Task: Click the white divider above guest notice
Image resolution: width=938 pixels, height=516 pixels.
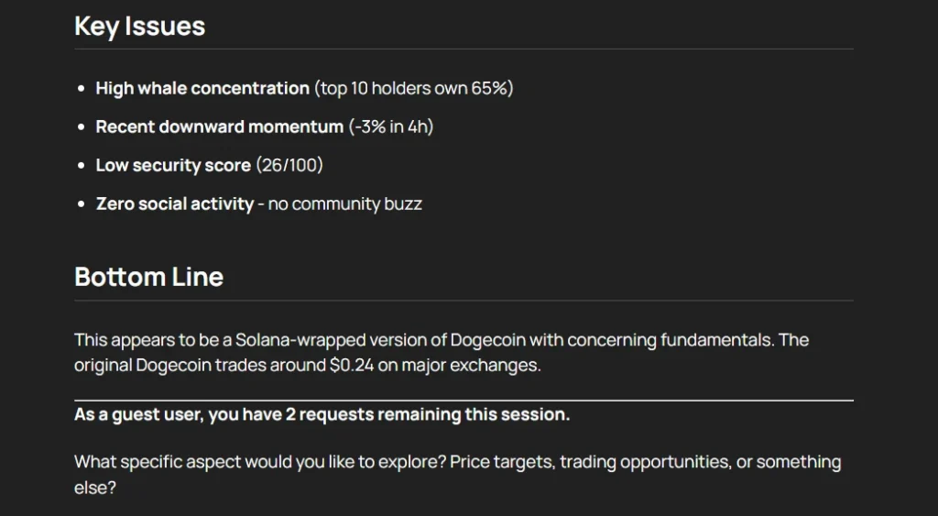Action: pyautogui.click(x=464, y=400)
